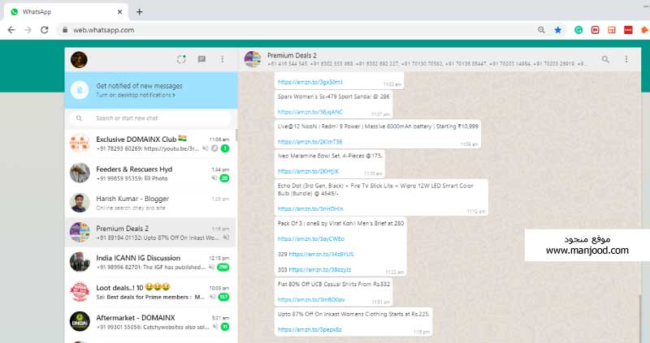Click the unread badge on India ICANN IG Discussion
The height and width of the screenshot is (343, 650).
tap(223, 268)
